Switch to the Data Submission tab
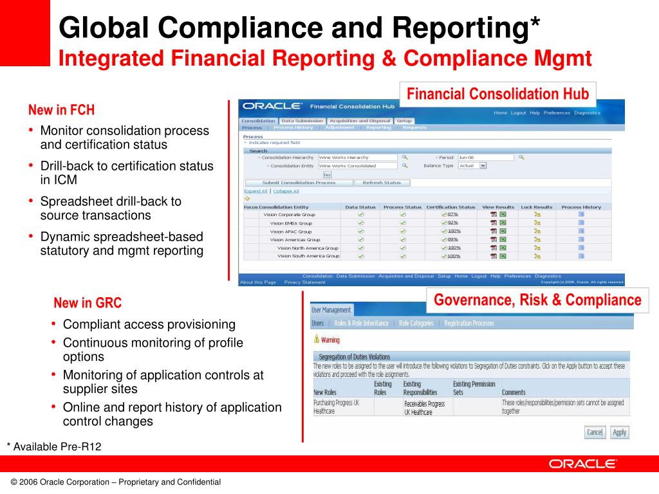 coord(302,121)
